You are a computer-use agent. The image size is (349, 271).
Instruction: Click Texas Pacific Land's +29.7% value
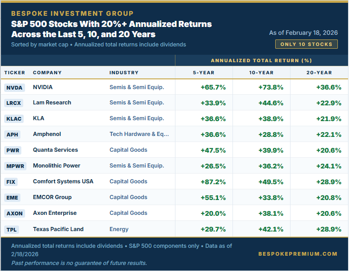[213, 229]
